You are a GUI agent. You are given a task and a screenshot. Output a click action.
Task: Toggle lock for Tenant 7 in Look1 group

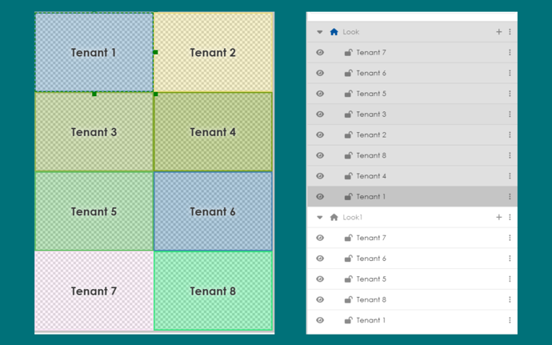[348, 238]
